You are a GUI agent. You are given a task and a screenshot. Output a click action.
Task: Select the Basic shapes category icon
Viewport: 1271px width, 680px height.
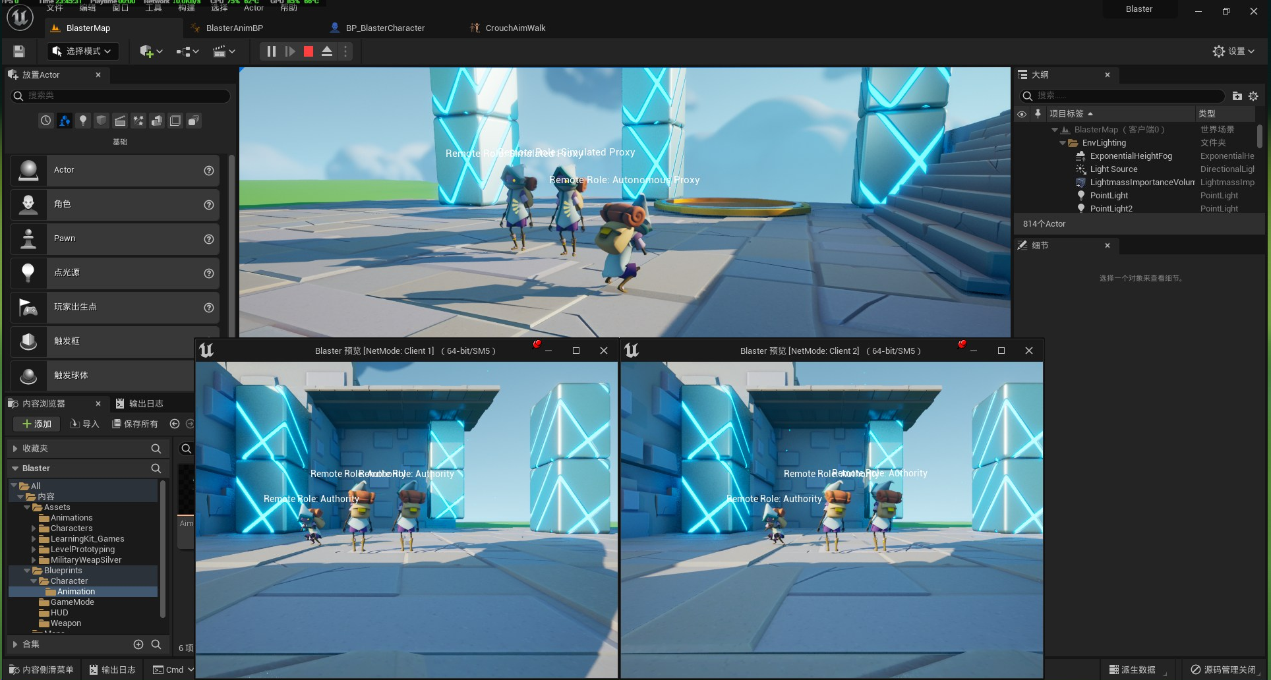pos(64,121)
